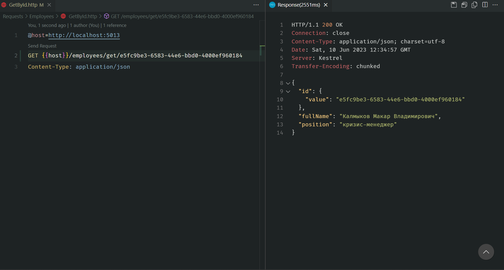Viewport: 504px width, 270px height.
Task: Close the GetById.http tab
Action: 49,5
